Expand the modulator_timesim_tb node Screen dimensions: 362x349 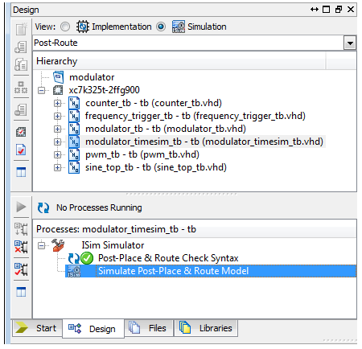57,142
